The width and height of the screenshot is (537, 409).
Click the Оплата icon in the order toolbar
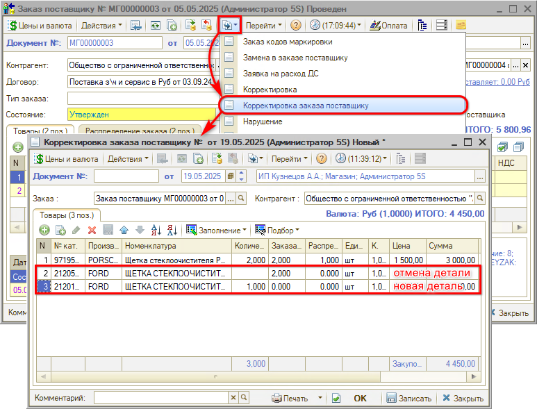point(389,25)
